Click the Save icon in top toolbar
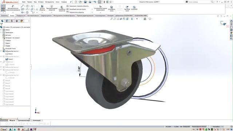 coord(85,2)
